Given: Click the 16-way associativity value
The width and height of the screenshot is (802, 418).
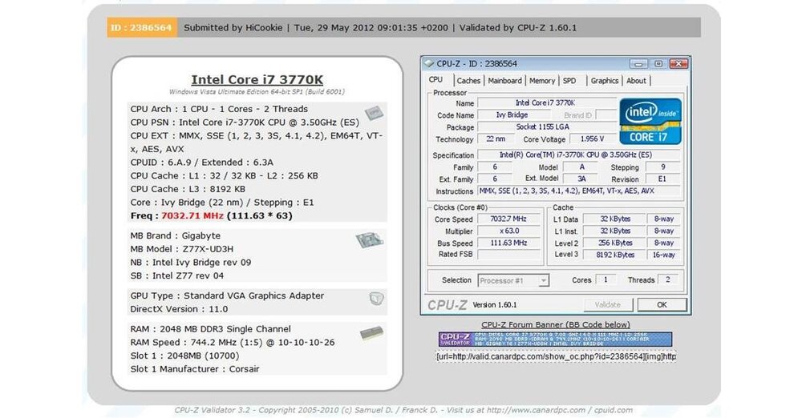Looking at the screenshot, I should pos(663,255).
